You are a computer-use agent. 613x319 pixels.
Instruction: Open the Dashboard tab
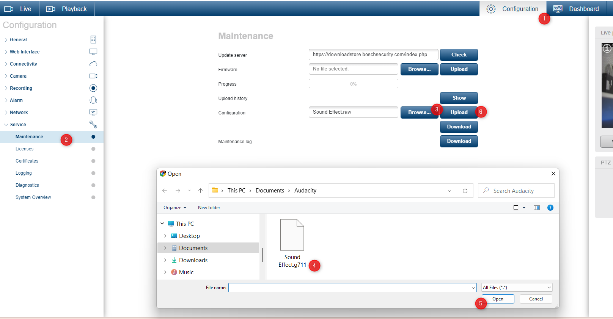tap(576, 9)
